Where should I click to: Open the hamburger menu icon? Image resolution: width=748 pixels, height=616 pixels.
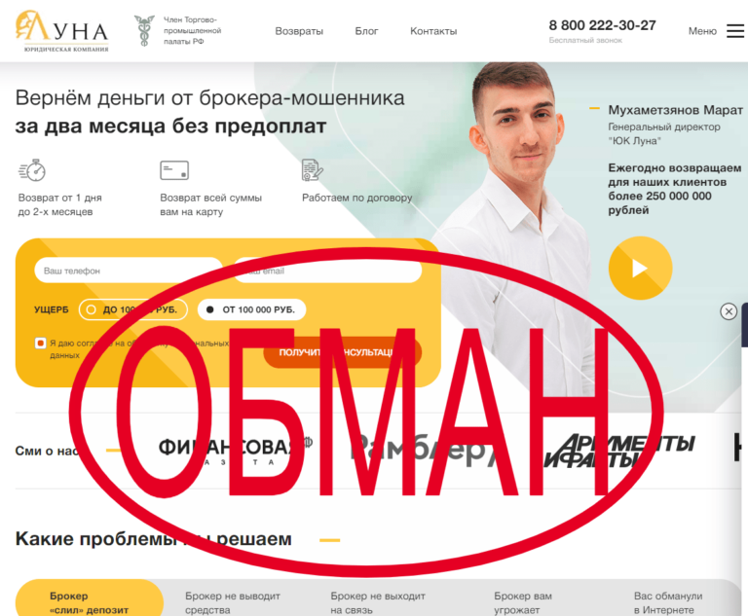click(x=735, y=31)
